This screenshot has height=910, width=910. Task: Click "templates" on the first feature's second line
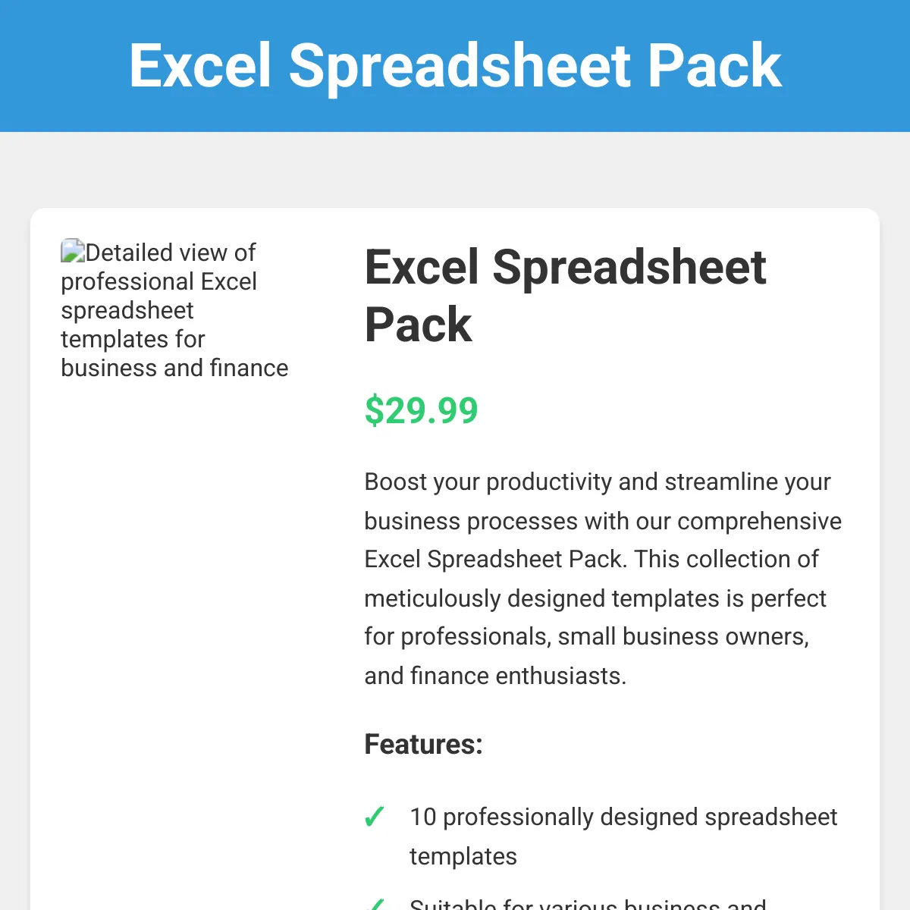(x=463, y=856)
